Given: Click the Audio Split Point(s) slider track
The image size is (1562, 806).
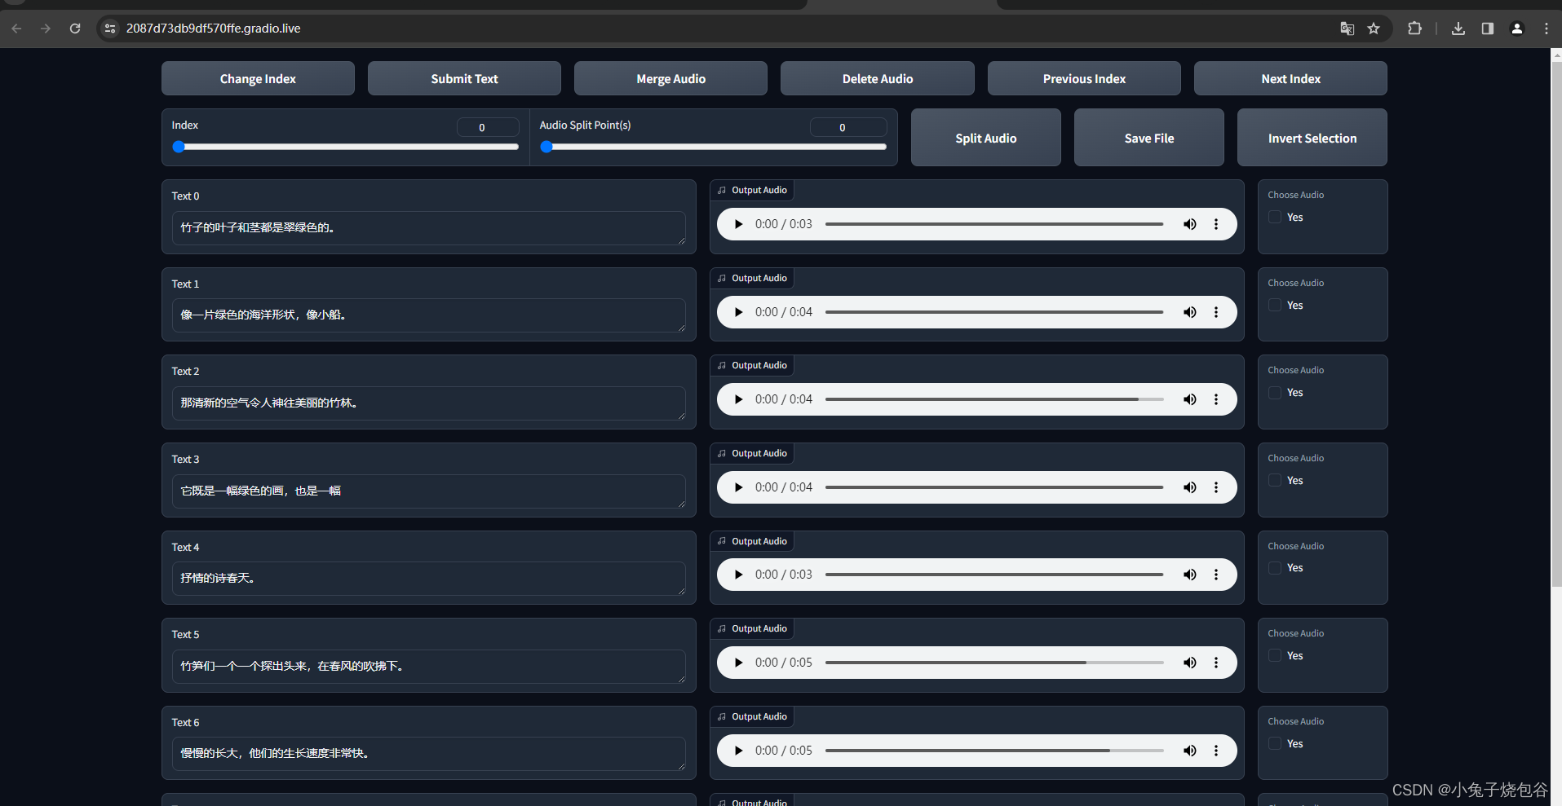Looking at the screenshot, I should pyautogui.click(x=714, y=147).
